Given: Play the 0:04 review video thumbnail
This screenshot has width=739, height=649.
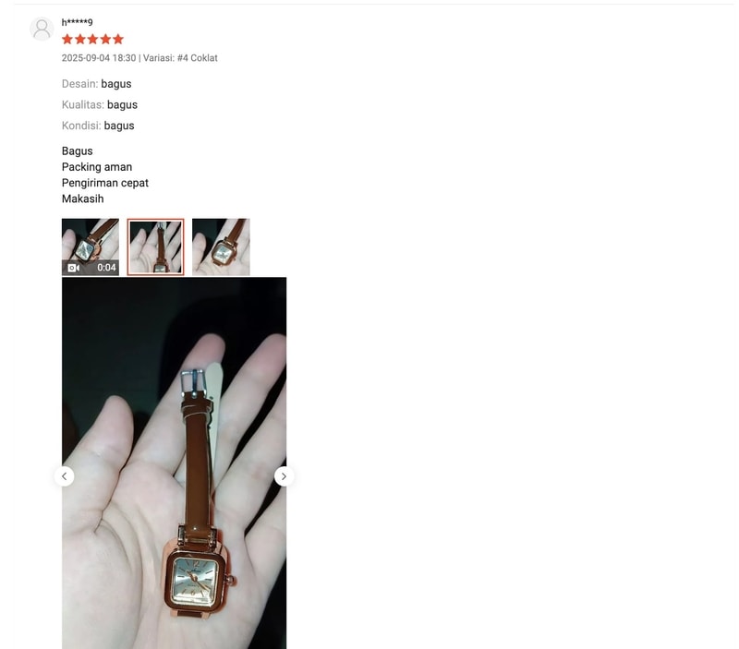Looking at the screenshot, I should (91, 246).
